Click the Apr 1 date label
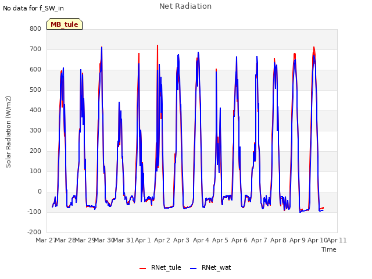 coord(143,240)
